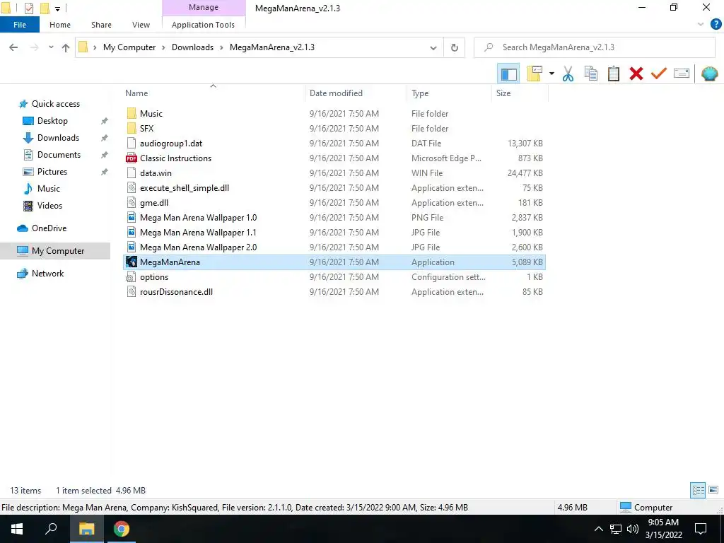The height and width of the screenshot is (543, 724).
Task: Expand the ribbon with the chevron
Action: (x=701, y=25)
